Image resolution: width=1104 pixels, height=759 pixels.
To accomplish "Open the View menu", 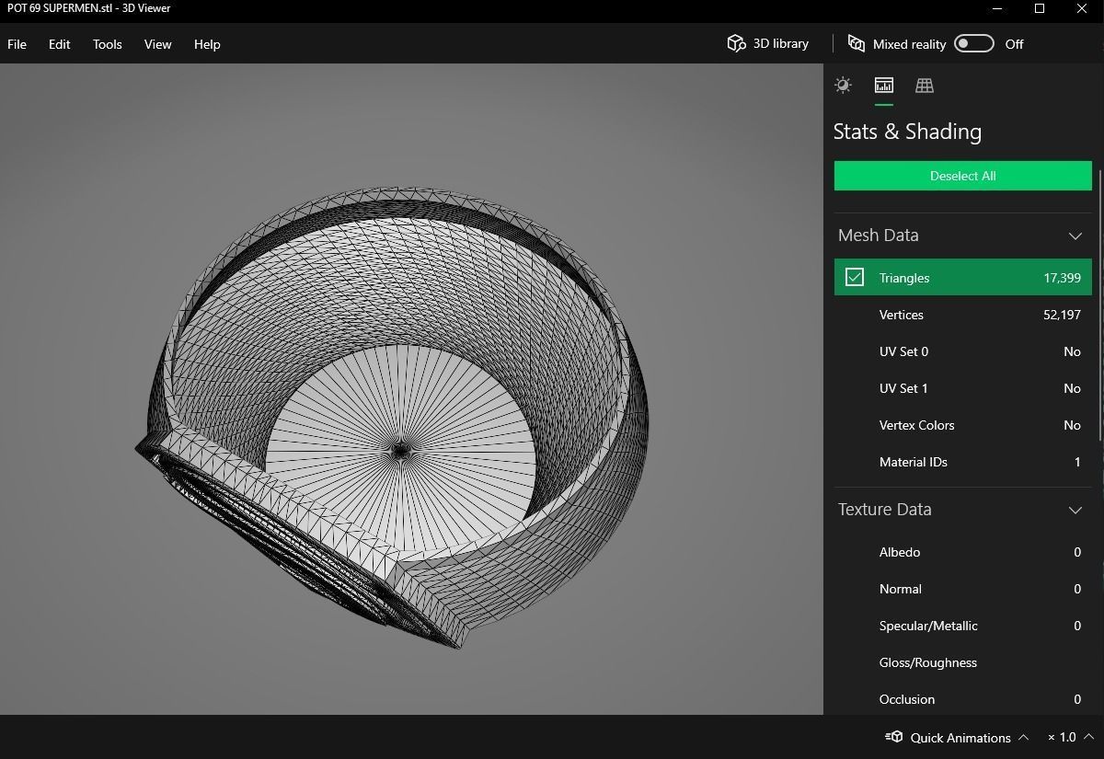I will click(x=158, y=44).
